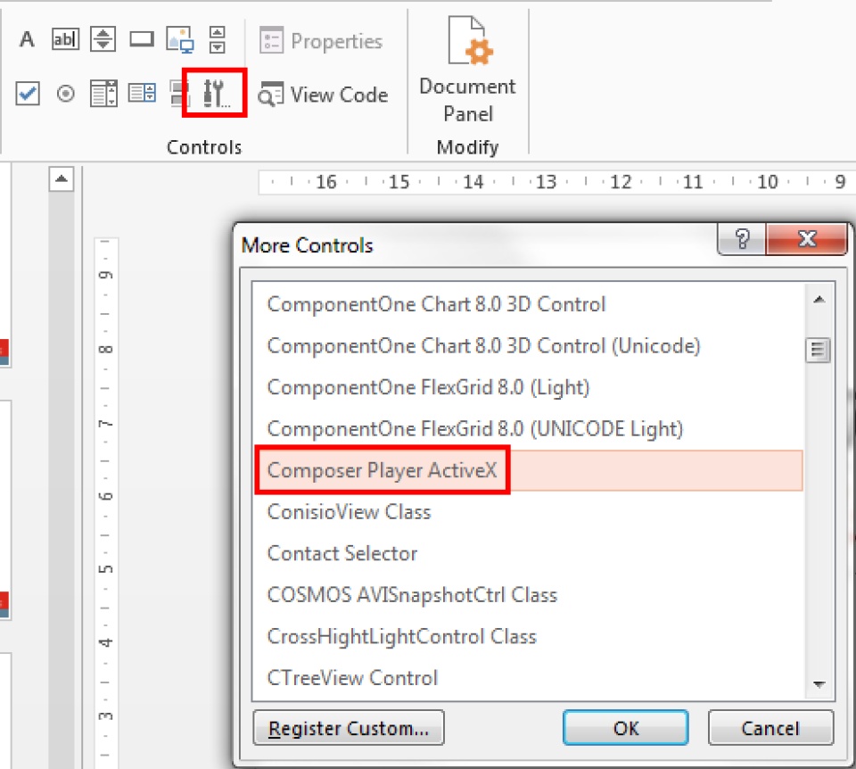The width and height of the screenshot is (856, 769).
Task: Insert an Image control
Action: pyautogui.click(x=179, y=39)
